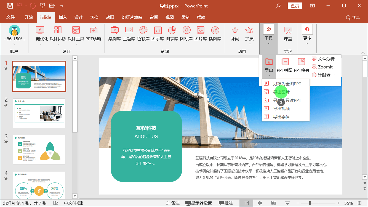368x207 pixels.
Task: Switch to the 设计 tab
Action: 79,17
